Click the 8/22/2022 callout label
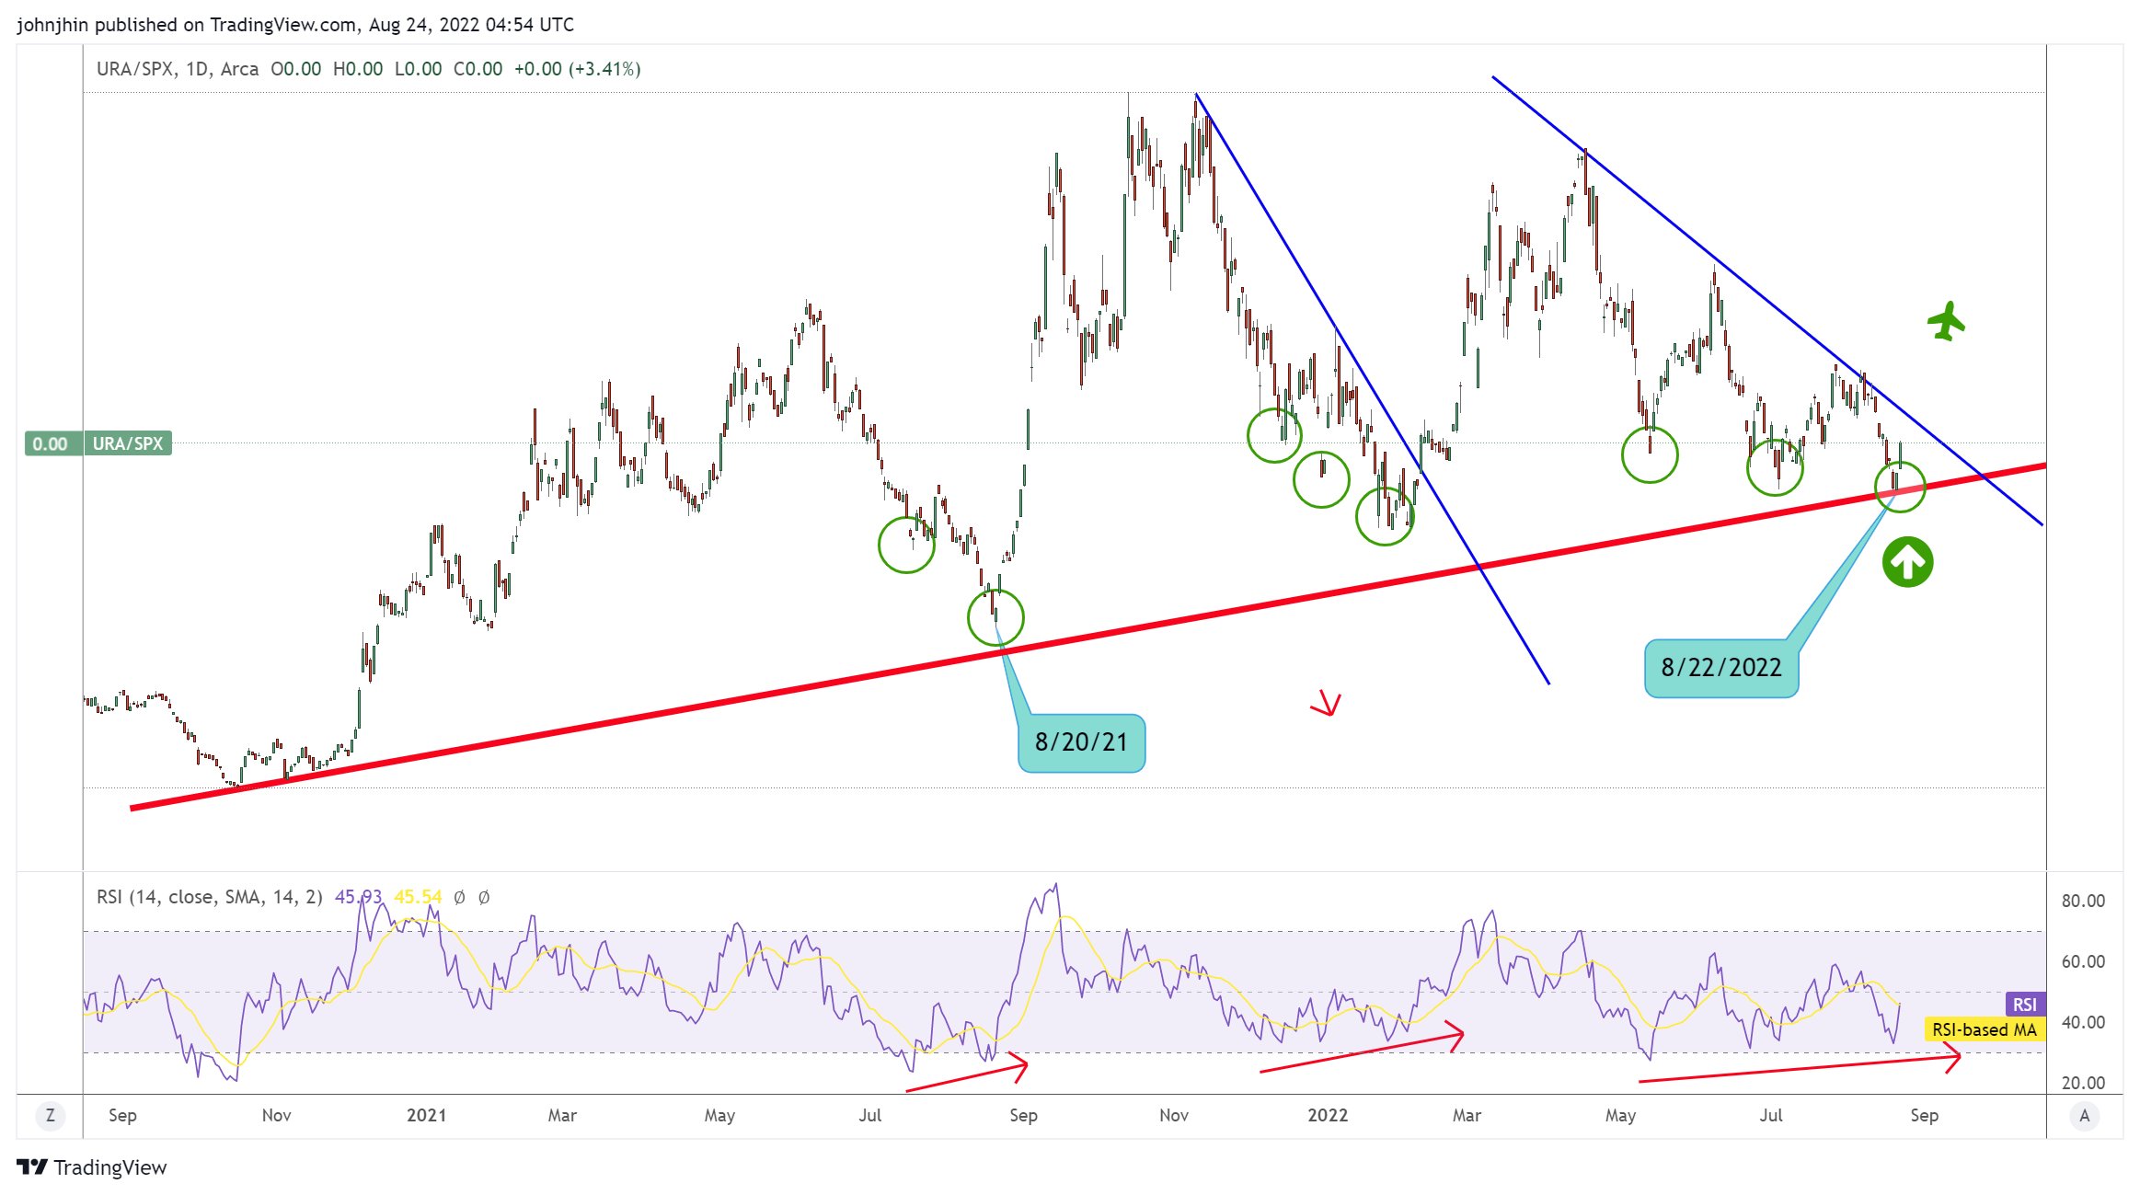Viewport: 2140px width, 1195px height. click(1720, 668)
